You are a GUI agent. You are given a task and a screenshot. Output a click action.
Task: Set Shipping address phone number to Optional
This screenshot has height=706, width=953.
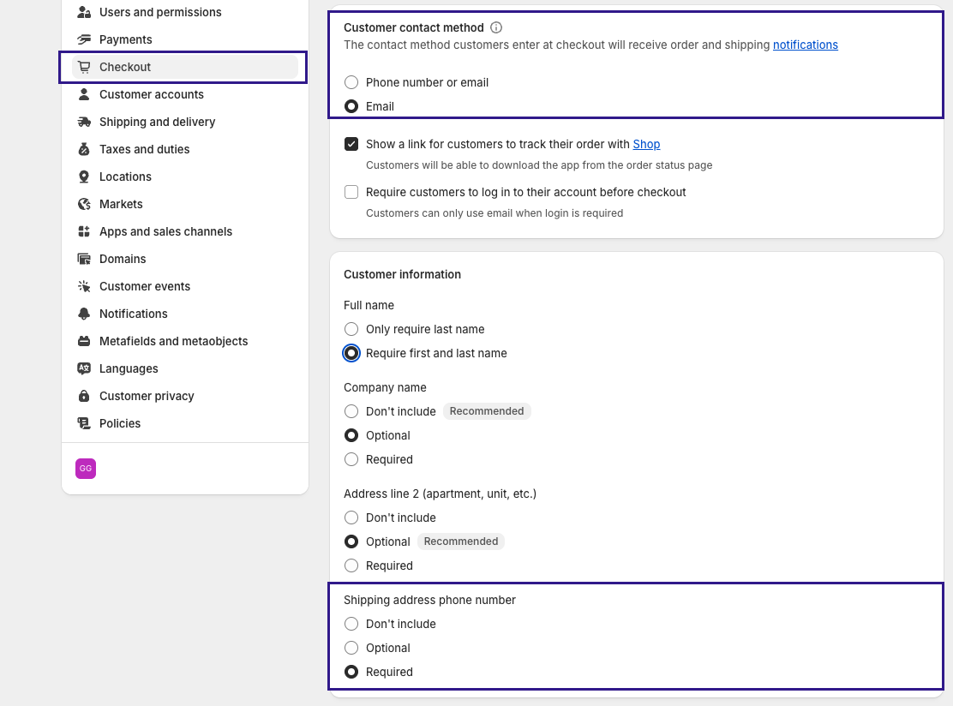click(x=351, y=648)
